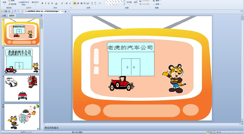The height and width of the screenshot is (134, 244).
Task: Click the zoom slider handle
Action: tap(232, 132)
